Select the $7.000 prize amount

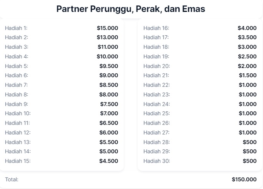click(x=109, y=113)
